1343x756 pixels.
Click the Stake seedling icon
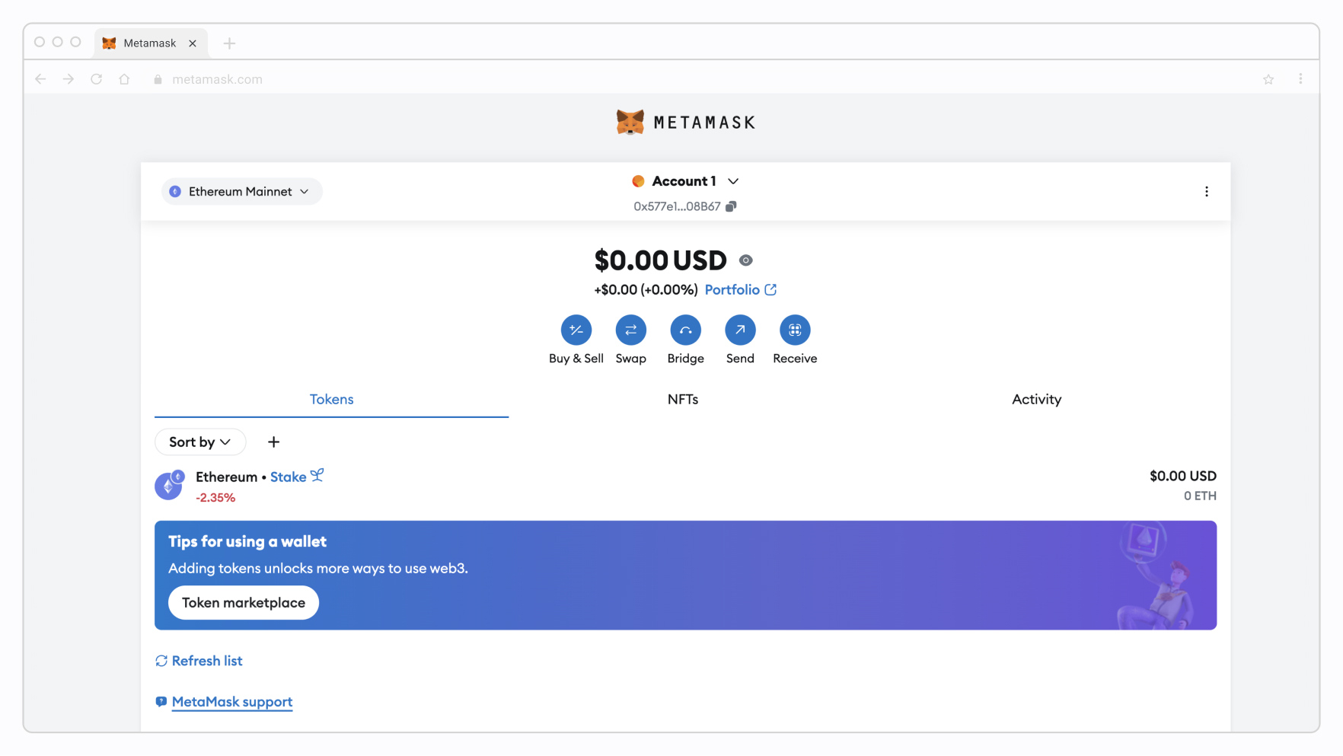coord(317,475)
